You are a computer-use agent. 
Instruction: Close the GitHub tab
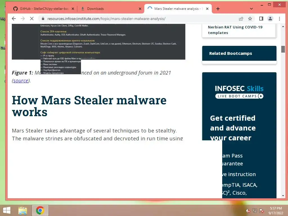tap(73, 9)
